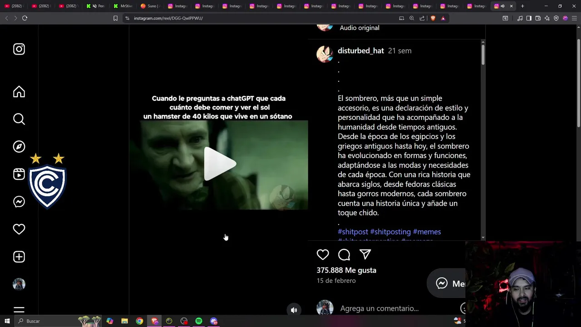Open Leo AI sparkle icon
The height and width of the screenshot is (327, 581).
point(547,18)
